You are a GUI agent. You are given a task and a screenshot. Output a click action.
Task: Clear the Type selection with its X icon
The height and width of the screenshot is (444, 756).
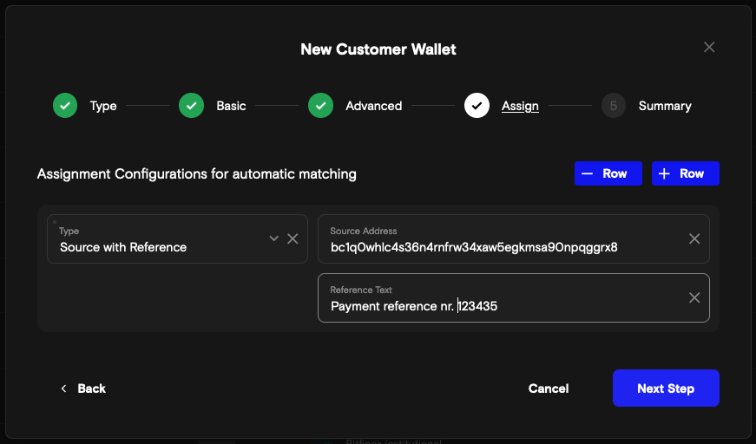293,238
